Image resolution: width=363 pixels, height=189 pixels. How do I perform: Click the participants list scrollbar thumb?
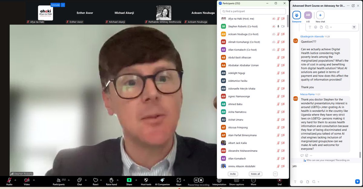point(287,21)
